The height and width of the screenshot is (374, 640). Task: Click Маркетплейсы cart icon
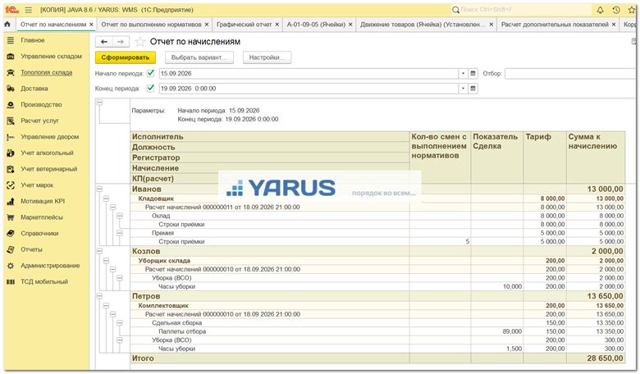[x=11, y=217]
